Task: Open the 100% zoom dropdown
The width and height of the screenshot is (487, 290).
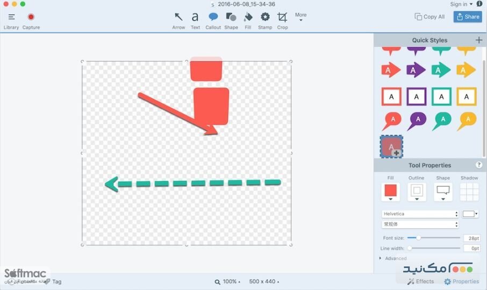Action: 228,281
